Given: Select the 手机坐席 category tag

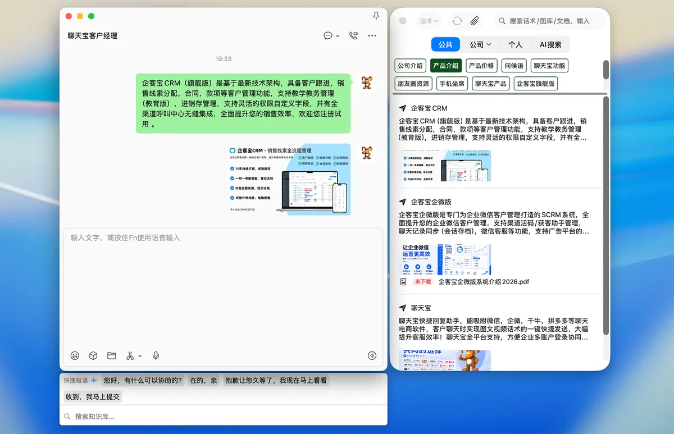Looking at the screenshot, I should (452, 84).
